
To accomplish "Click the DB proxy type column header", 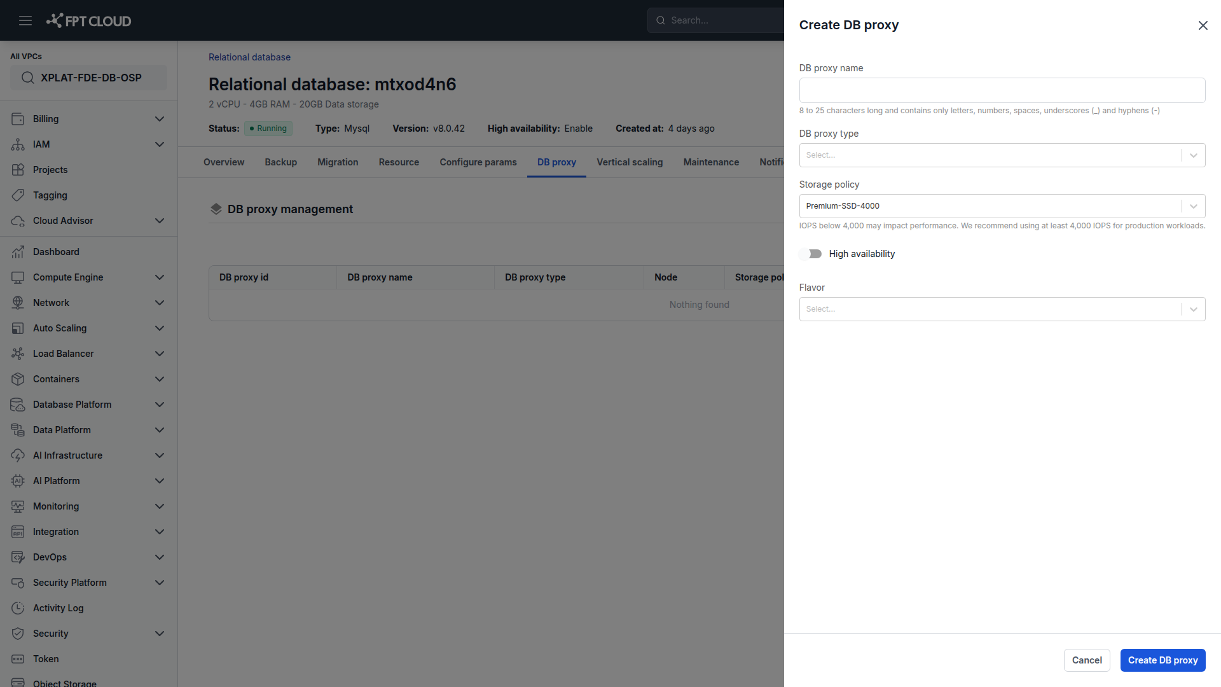I will pyautogui.click(x=569, y=277).
